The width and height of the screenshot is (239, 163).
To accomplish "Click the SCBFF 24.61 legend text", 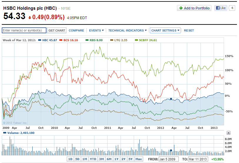I will (148, 40).
